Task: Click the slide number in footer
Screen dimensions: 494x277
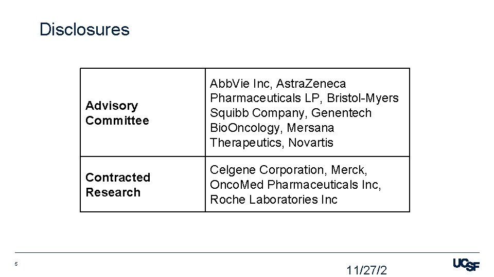Action: point(16,264)
